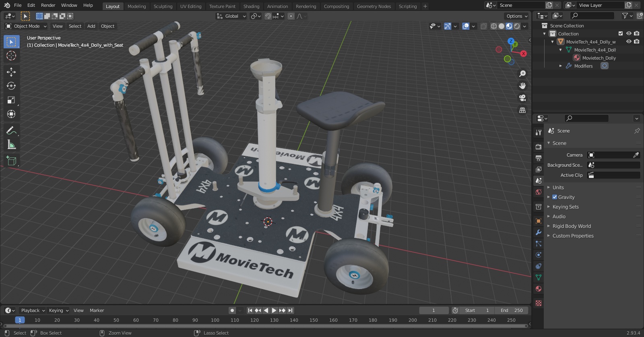Click the pan view hand icon
Screen dimensions: 644x337
[x=522, y=86]
